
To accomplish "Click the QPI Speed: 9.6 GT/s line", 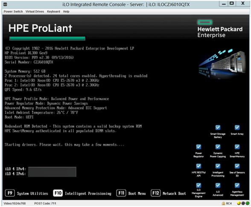I will click(23, 90).
